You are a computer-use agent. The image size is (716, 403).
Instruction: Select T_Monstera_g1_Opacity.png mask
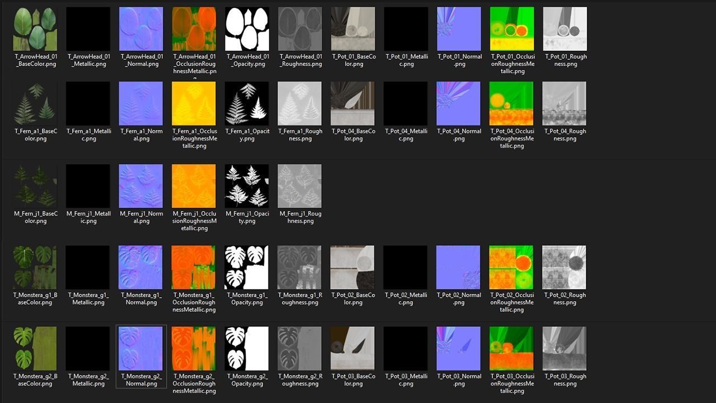247,268
